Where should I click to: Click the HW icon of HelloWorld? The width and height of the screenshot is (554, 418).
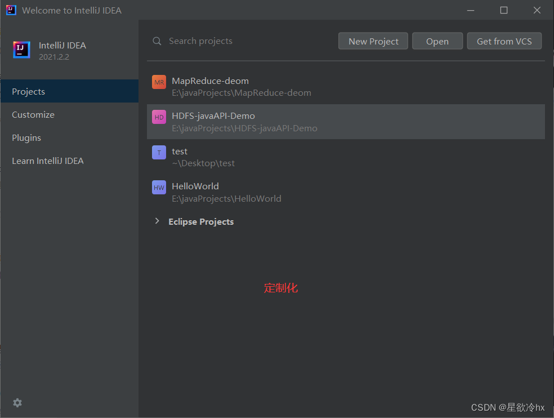pyautogui.click(x=159, y=188)
